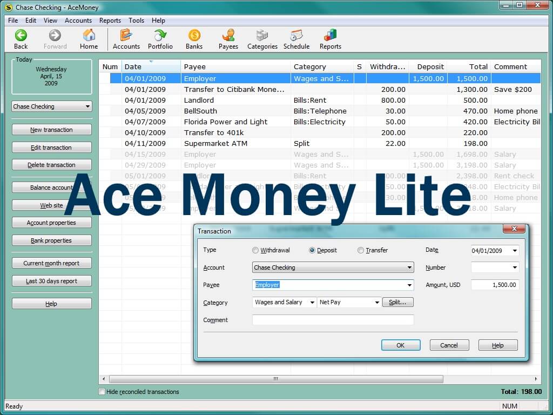Click the Back toolbar icon

pos(21,39)
